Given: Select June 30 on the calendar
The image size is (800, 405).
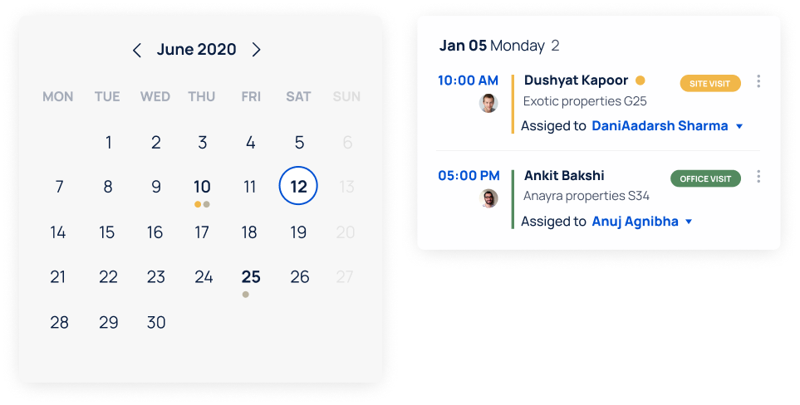Looking at the screenshot, I should (156, 323).
